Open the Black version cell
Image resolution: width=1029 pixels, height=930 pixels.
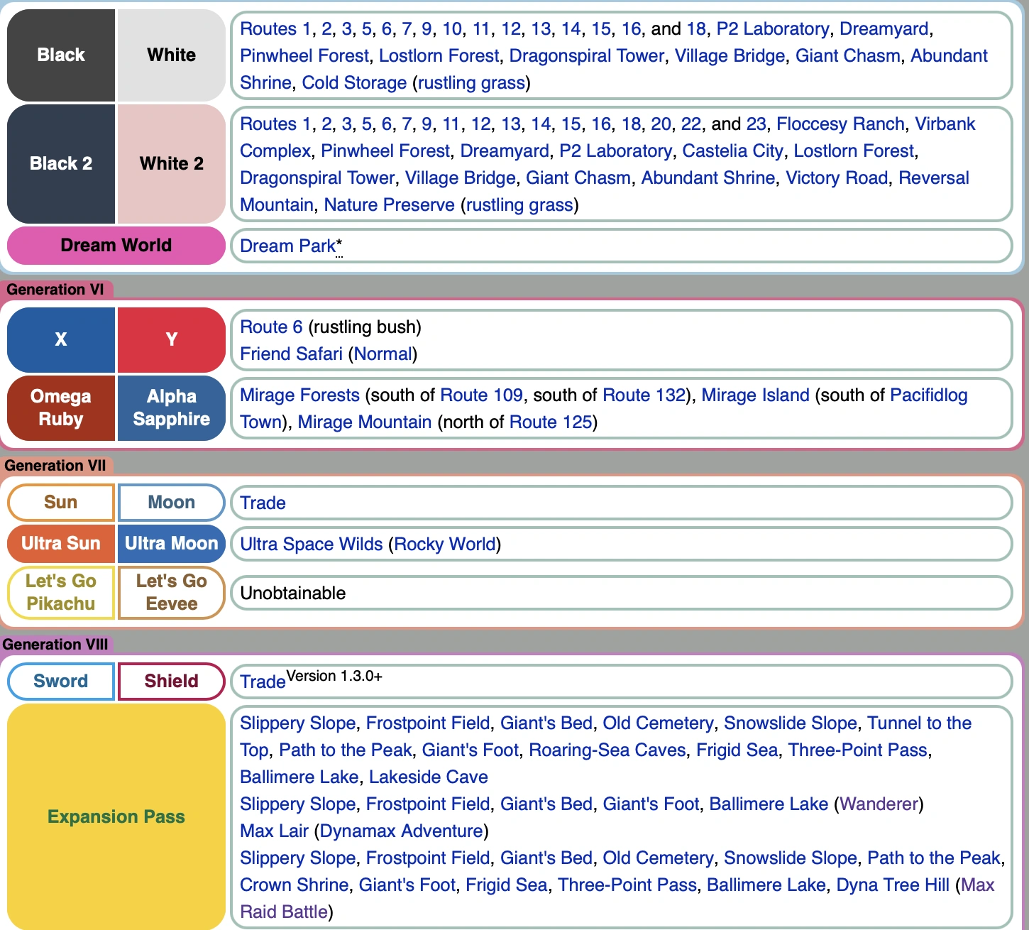tap(61, 55)
